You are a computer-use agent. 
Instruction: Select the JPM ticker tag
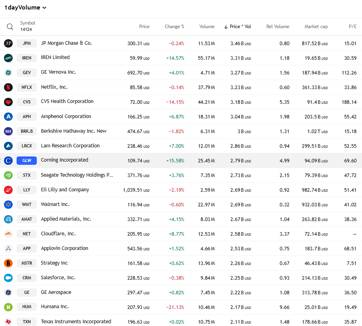click(27, 43)
